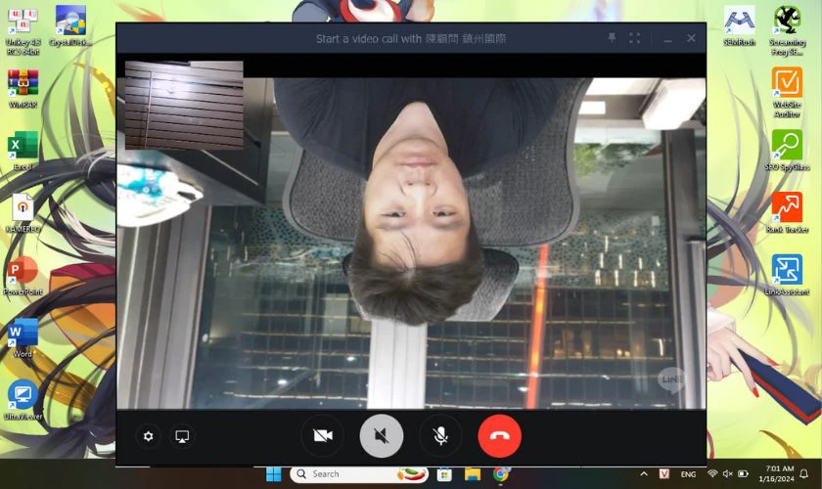Open Word desktop icon
Screen dimensions: 822x489
[23, 338]
